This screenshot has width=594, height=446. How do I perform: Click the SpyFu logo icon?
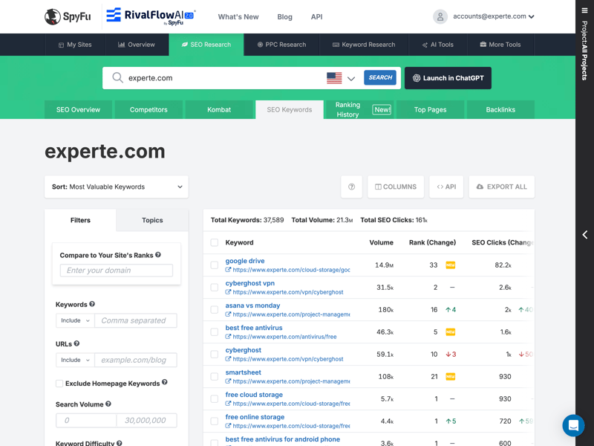(53, 16)
